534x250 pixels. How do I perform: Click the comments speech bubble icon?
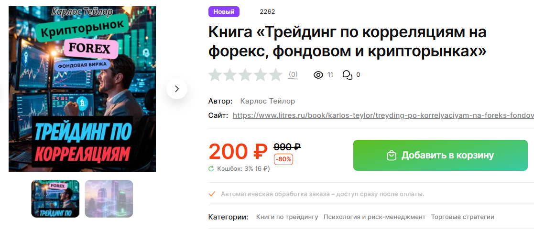pos(348,75)
